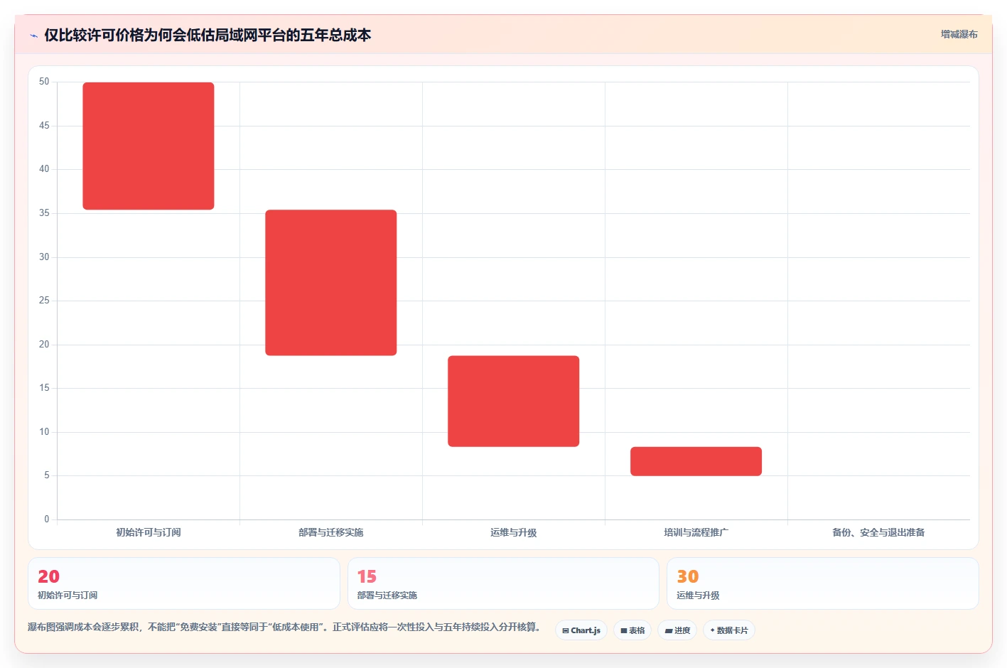The image size is (1007, 668).
Task: Click the y-axis value 50
Action: click(44, 82)
